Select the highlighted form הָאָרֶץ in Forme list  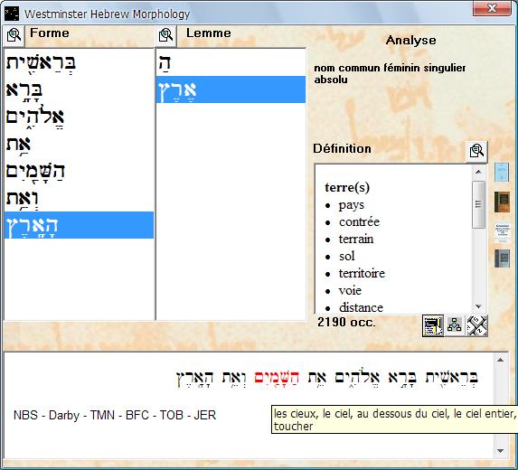pos(79,225)
